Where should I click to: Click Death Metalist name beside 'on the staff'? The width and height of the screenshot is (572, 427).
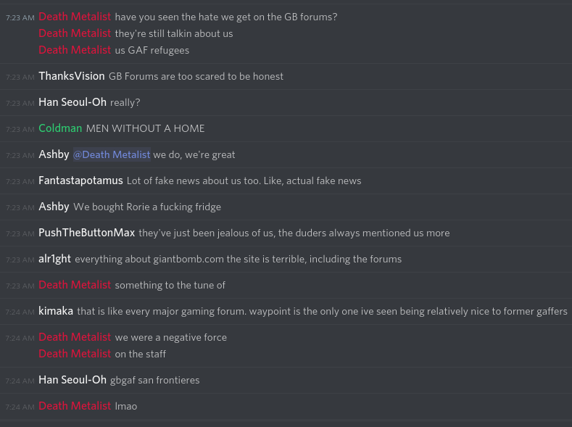coord(75,354)
